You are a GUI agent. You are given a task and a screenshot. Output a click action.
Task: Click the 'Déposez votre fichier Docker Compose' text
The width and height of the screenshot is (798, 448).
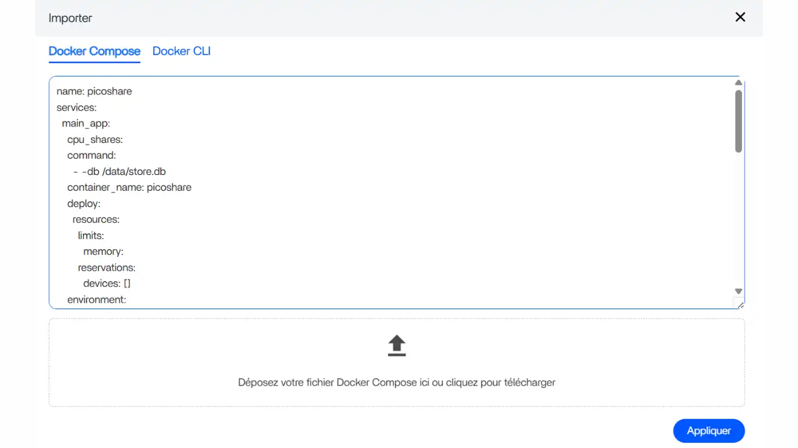click(x=397, y=383)
